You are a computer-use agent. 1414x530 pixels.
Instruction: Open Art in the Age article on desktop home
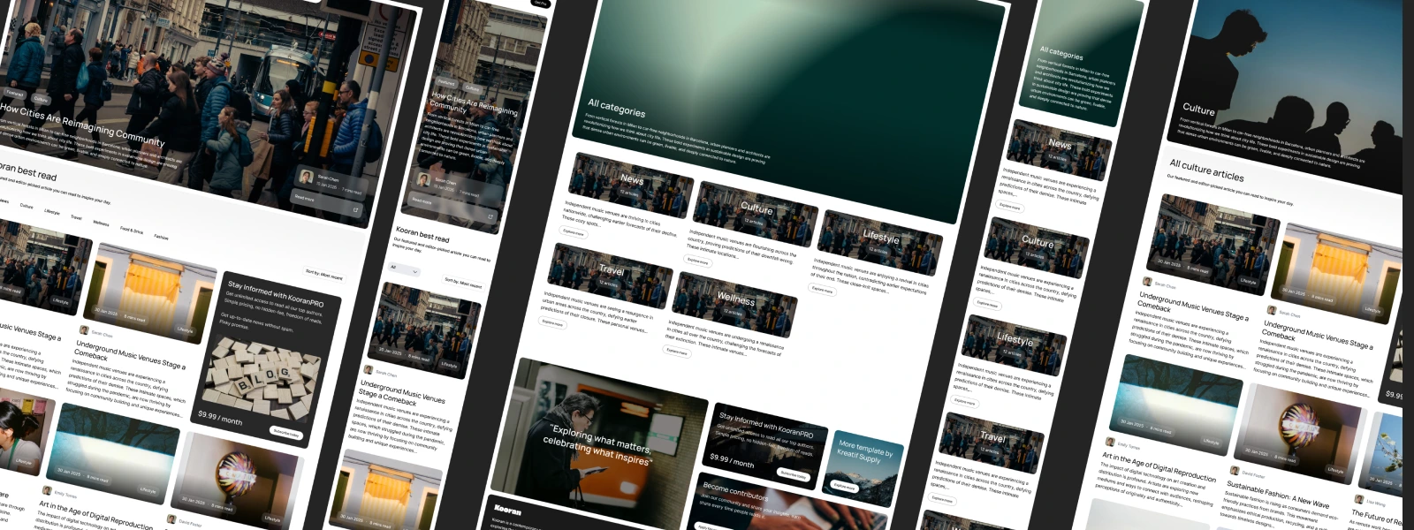click(x=95, y=515)
